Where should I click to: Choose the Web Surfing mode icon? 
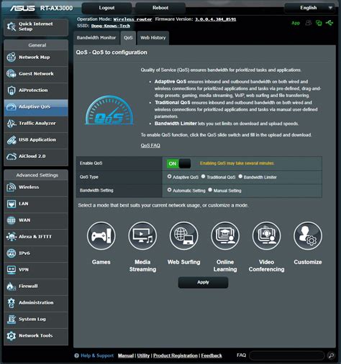point(184,236)
